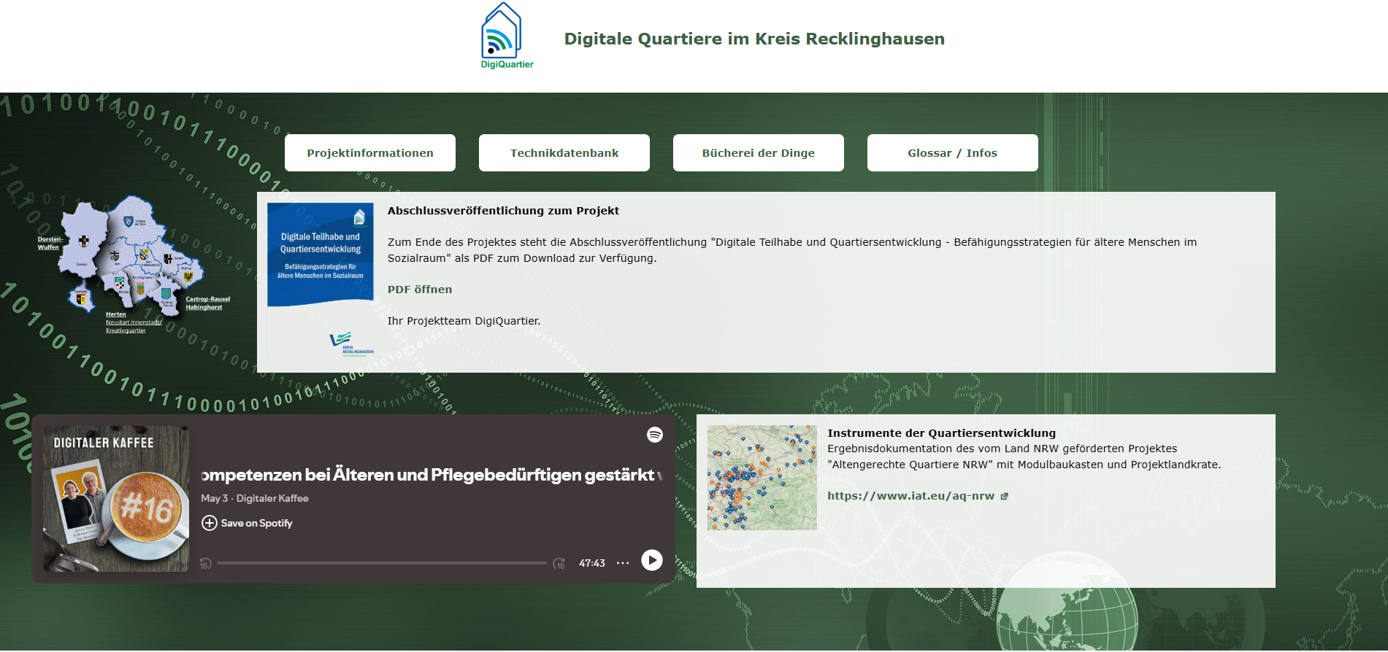Open the Technikdatenbank page
The height and width of the screenshot is (652, 1388).
coord(564,152)
